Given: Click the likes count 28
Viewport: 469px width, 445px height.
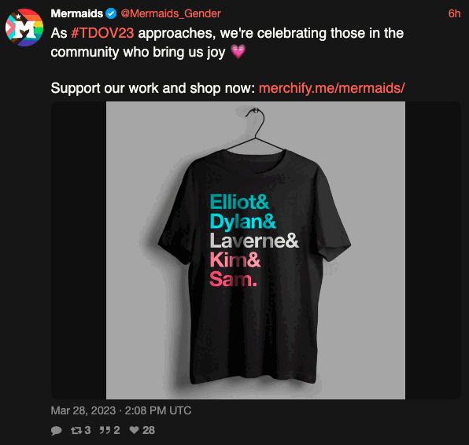Looking at the screenshot, I should coord(149,430).
